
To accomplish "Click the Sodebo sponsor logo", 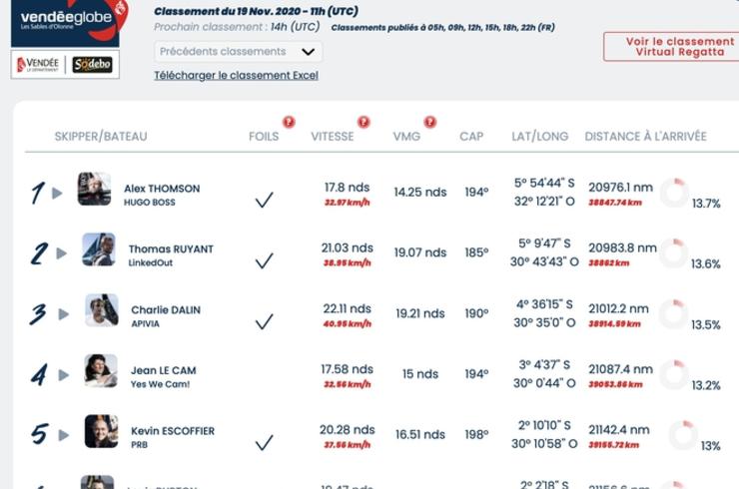I will [x=92, y=64].
